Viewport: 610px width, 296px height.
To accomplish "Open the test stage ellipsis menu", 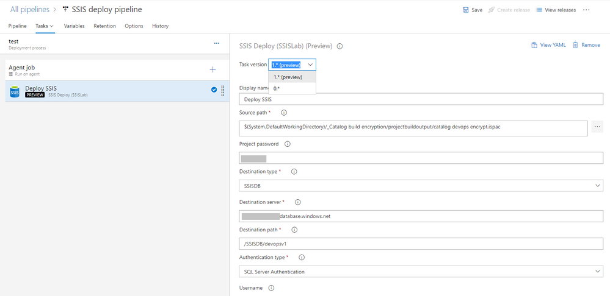I will click(x=217, y=43).
